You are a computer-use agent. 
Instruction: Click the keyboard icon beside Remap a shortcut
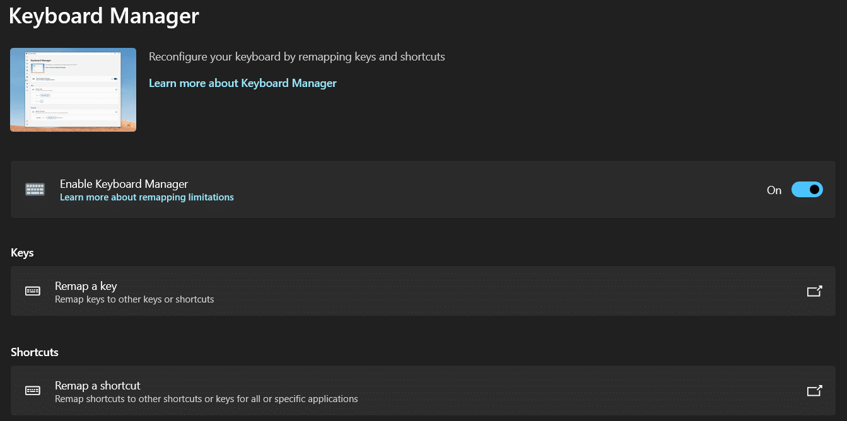click(x=33, y=391)
